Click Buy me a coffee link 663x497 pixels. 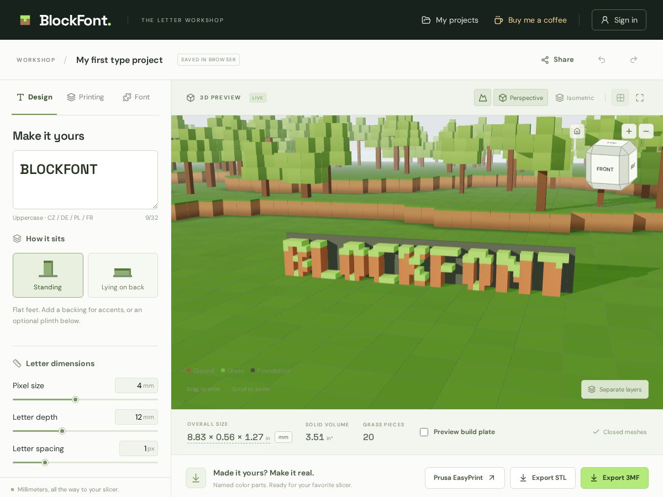[x=530, y=20]
